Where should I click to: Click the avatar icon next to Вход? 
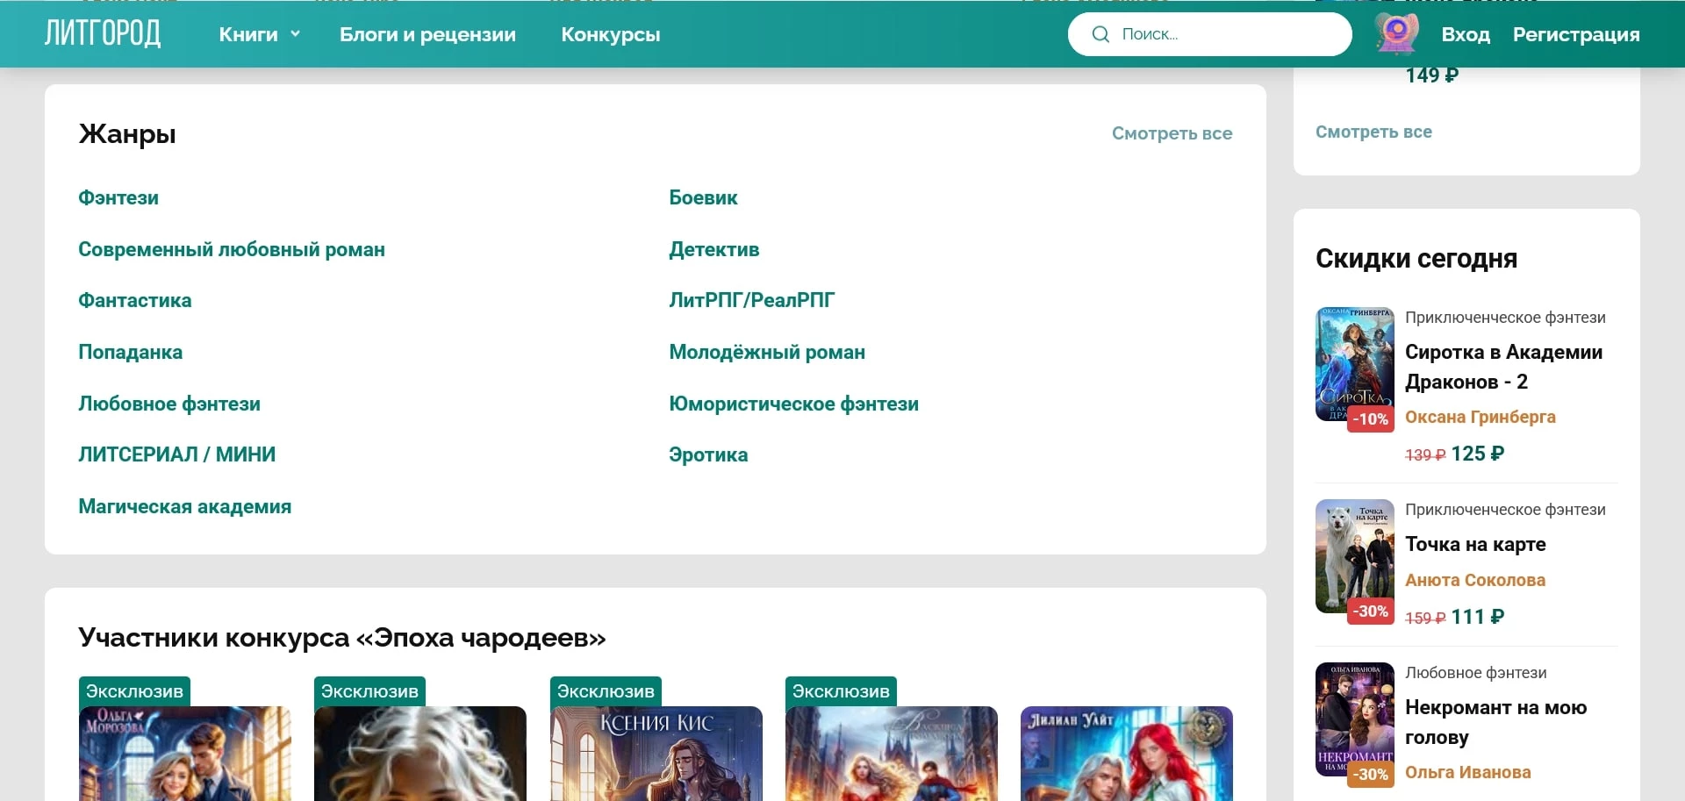point(1396,33)
